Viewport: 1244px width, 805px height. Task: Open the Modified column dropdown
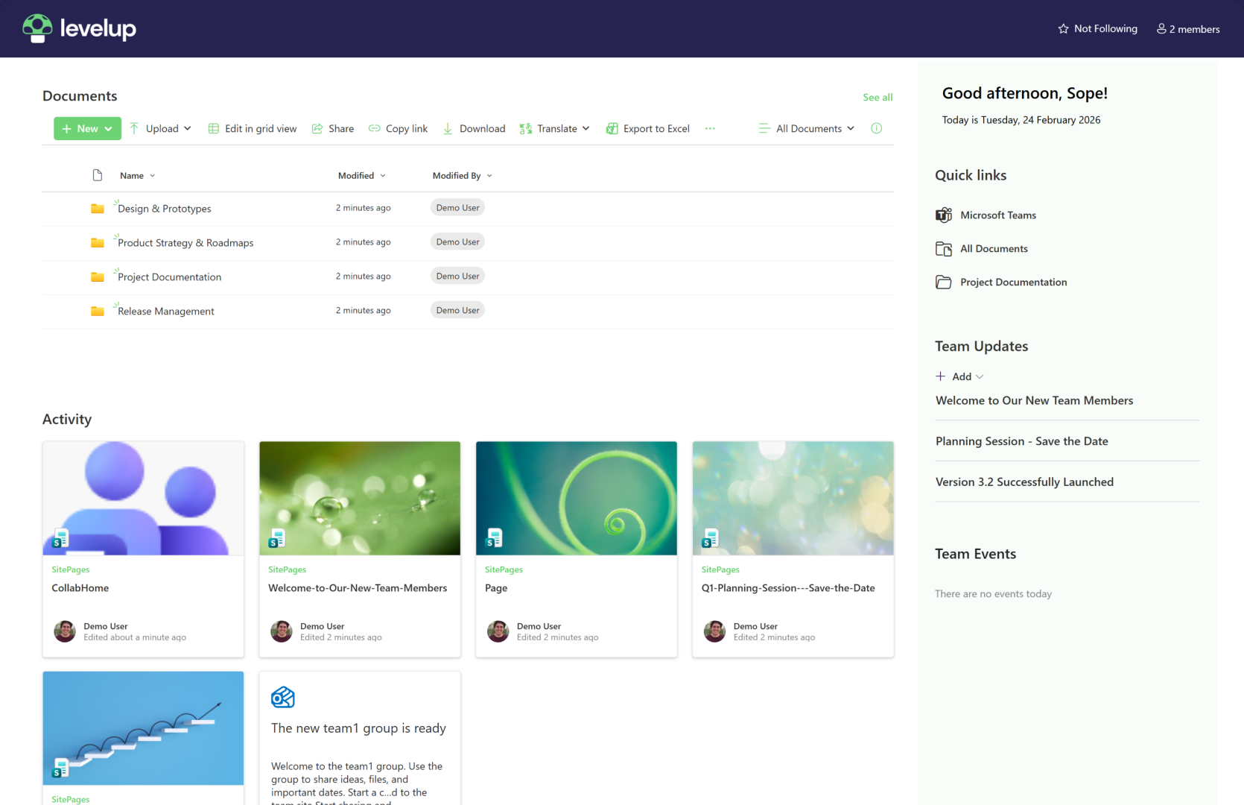pyautogui.click(x=362, y=176)
